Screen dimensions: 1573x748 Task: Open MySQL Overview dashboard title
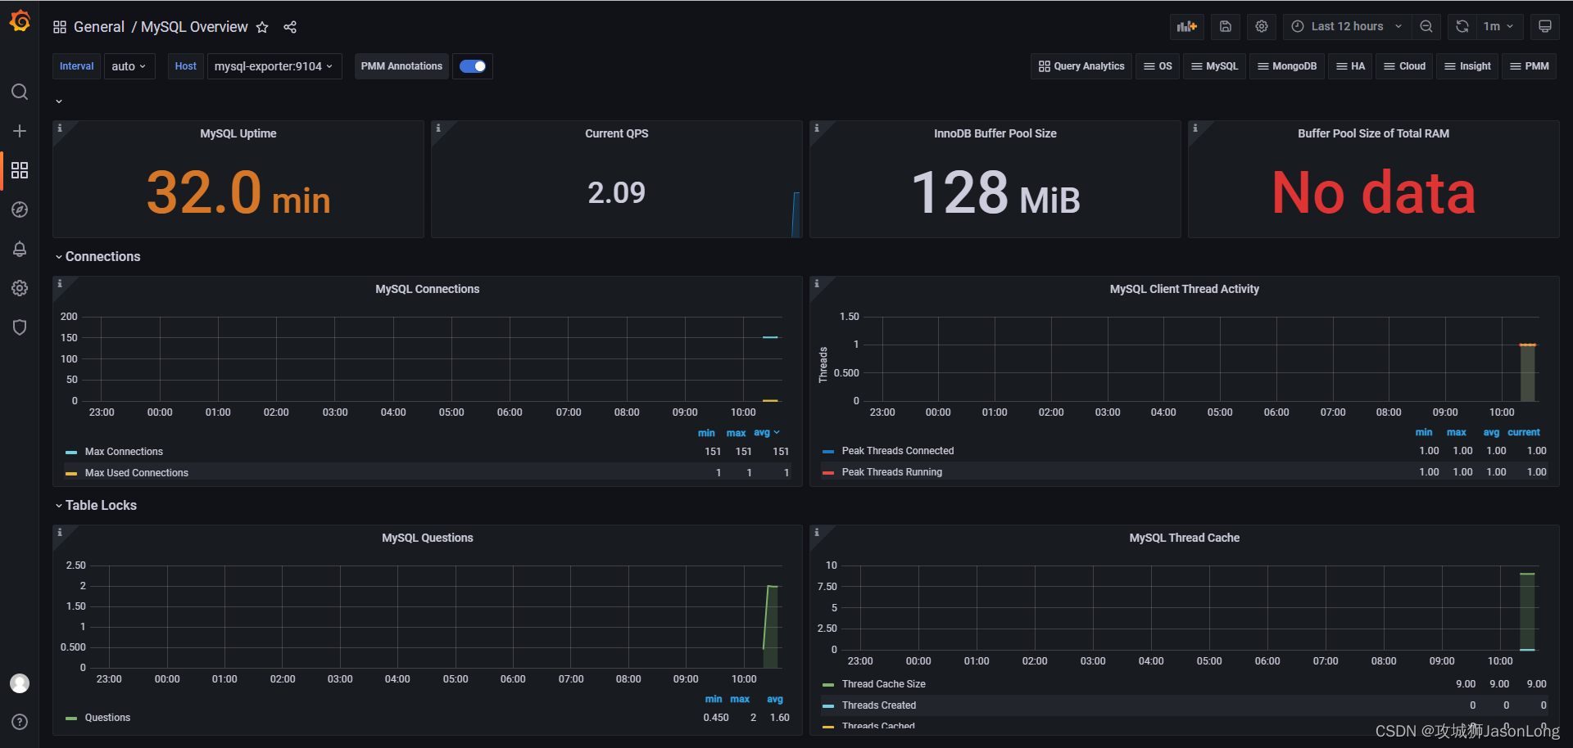click(x=194, y=27)
